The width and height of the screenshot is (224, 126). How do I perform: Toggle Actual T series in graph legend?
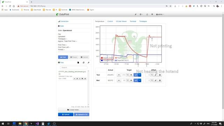point(107,58)
